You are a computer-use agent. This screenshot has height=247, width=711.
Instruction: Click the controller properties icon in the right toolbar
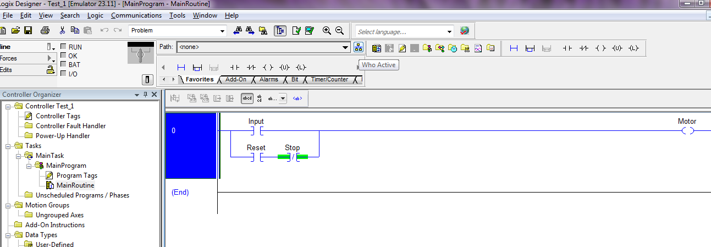pos(377,48)
